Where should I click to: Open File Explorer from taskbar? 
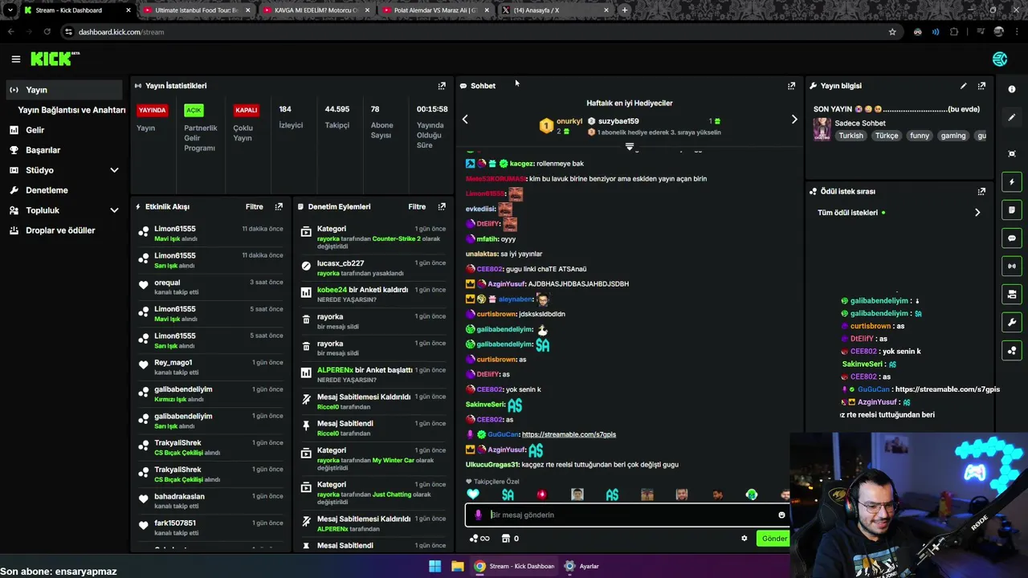457,566
